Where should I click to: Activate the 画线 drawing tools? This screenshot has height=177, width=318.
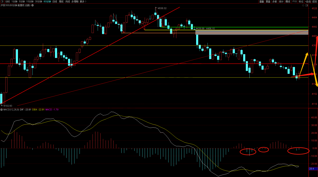point(288,1)
